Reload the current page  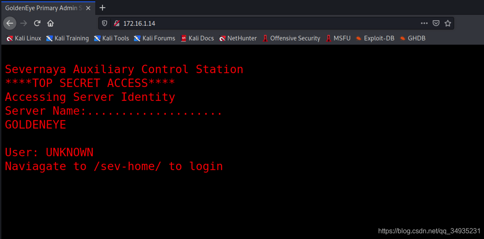click(x=37, y=23)
